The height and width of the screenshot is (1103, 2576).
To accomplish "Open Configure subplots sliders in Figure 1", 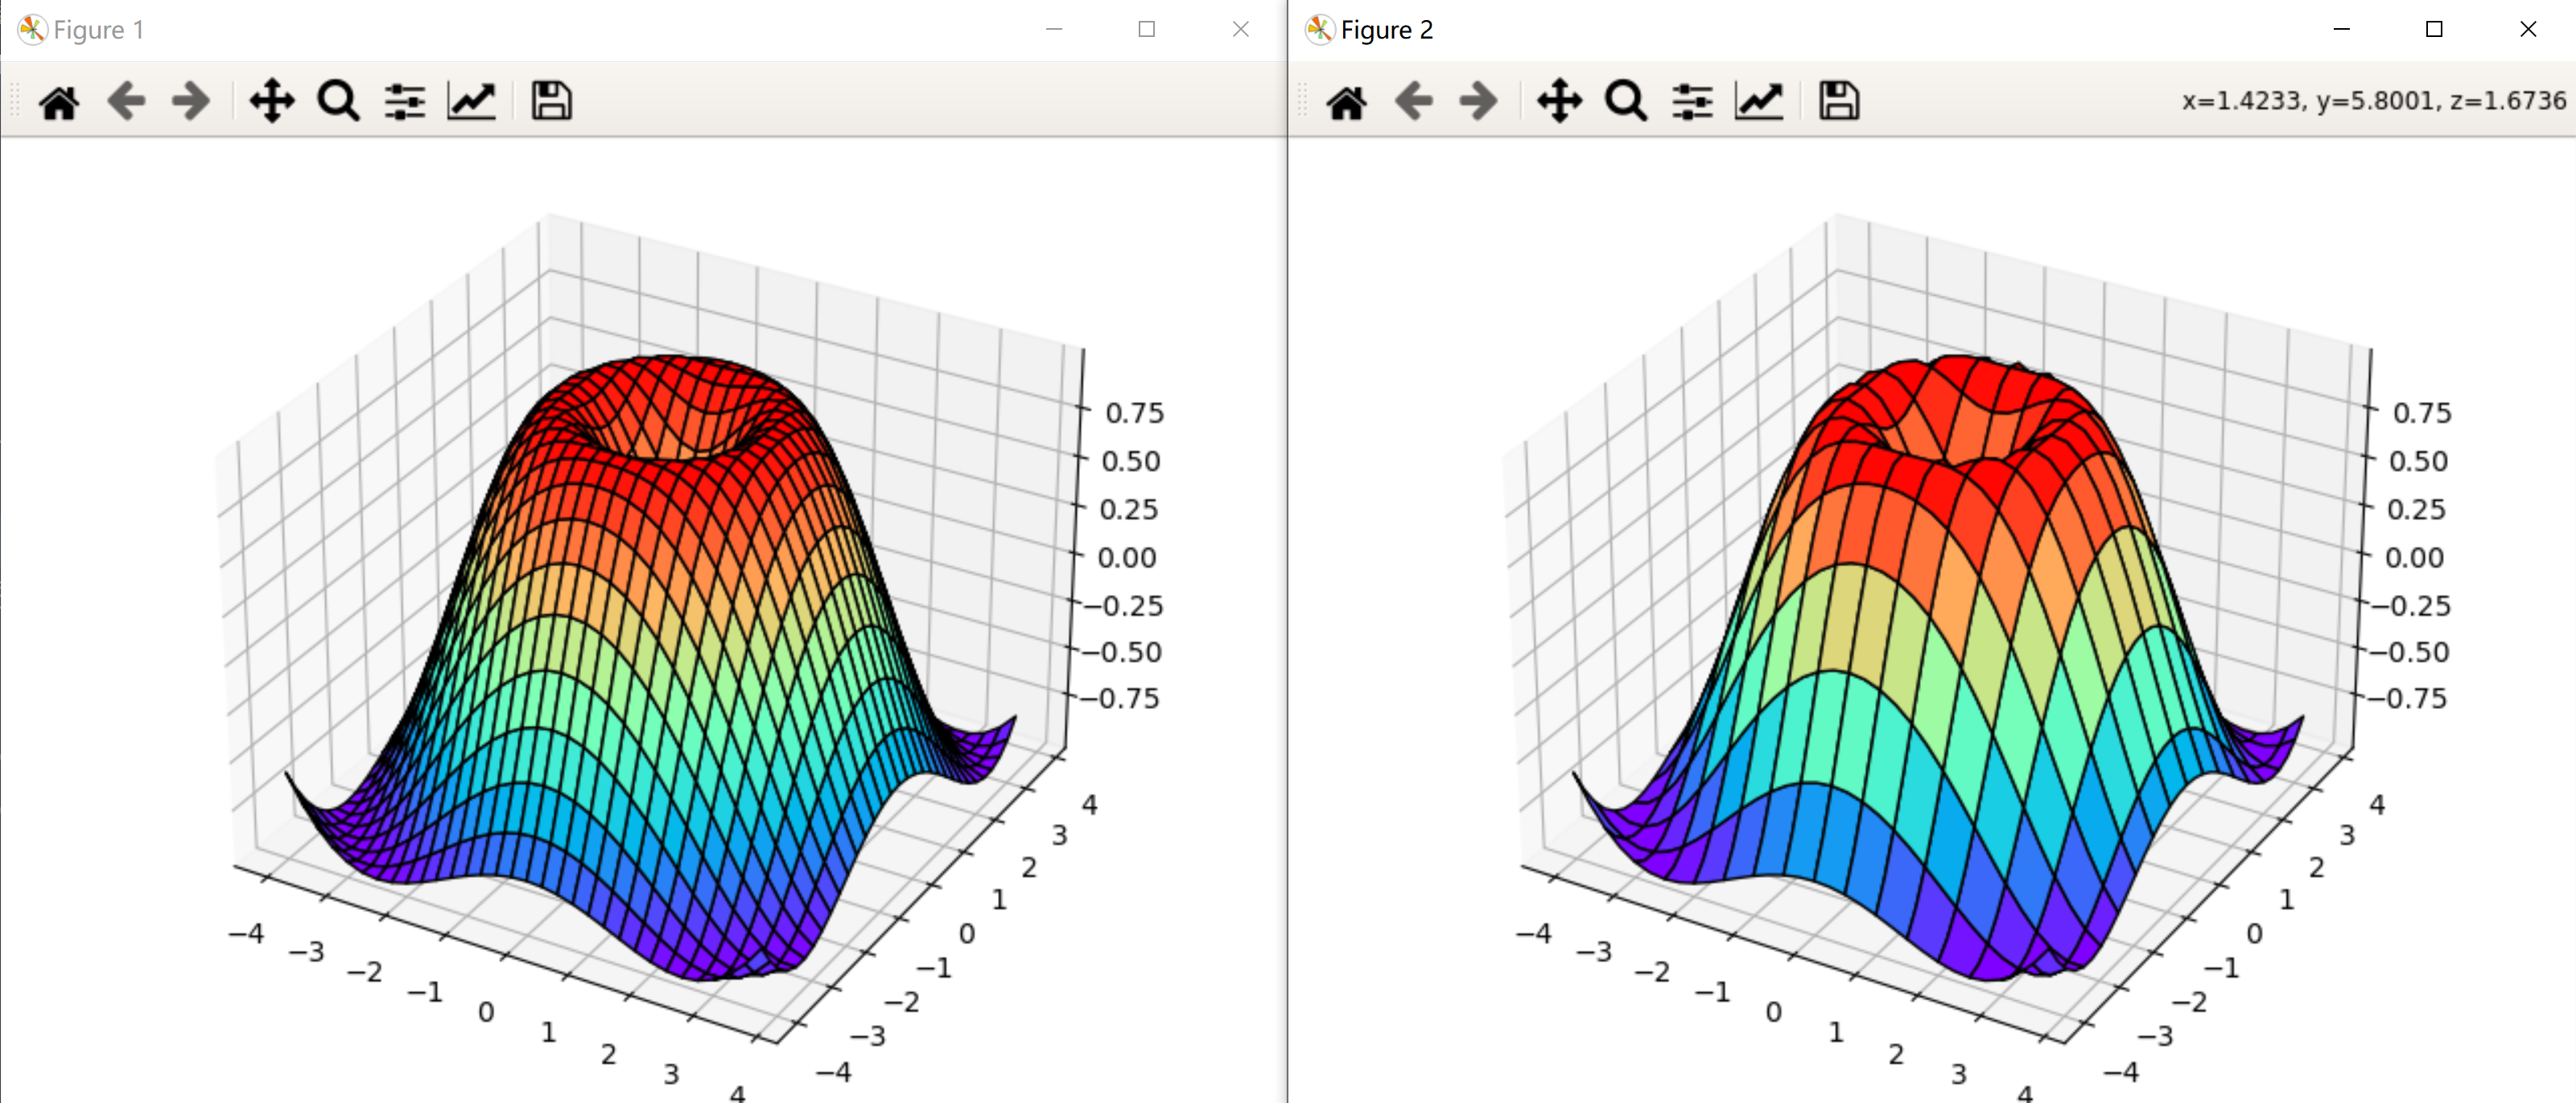I will pyautogui.click(x=405, y=101).
